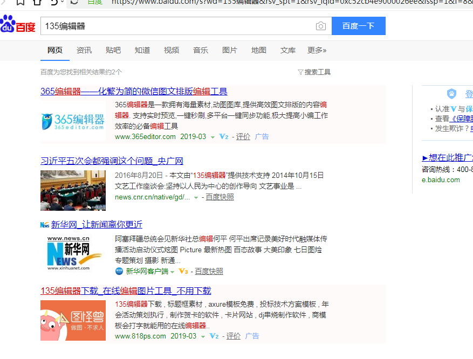The image size is (473, 359).
Task: Open 百度快照 for the 新华网 result
Action: click(209, 271)
